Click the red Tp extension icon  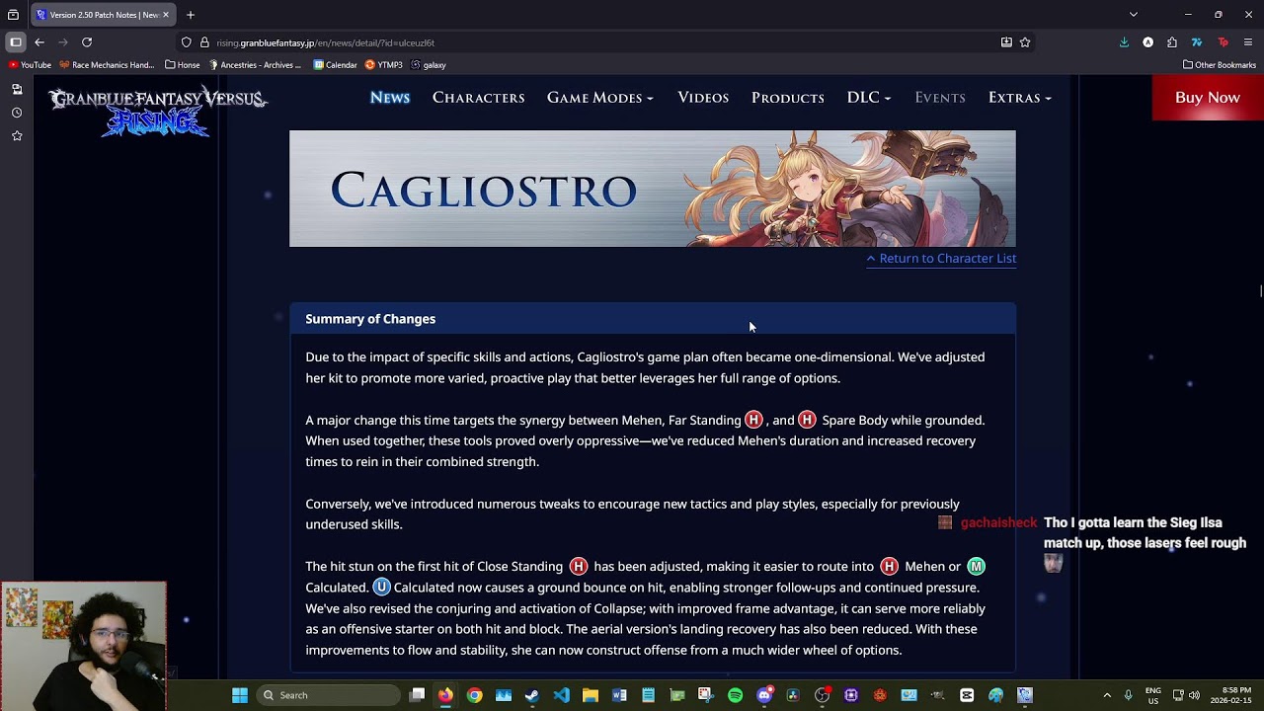click(x=1223, y=42)
